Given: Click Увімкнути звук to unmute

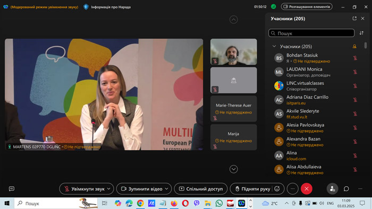Looking at the screenshot, I should [x=85, y=189].
